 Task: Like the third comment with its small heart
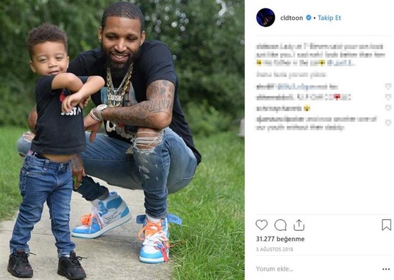[388, 108]
